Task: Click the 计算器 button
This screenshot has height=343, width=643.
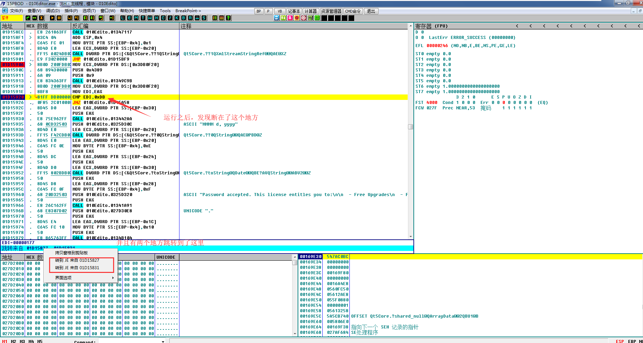Action: click(x=310, y=11)
